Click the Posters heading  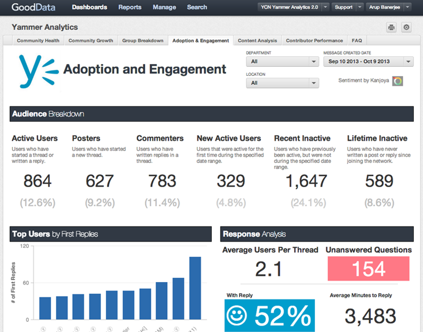pyautogui.click(x=86, y=138)
